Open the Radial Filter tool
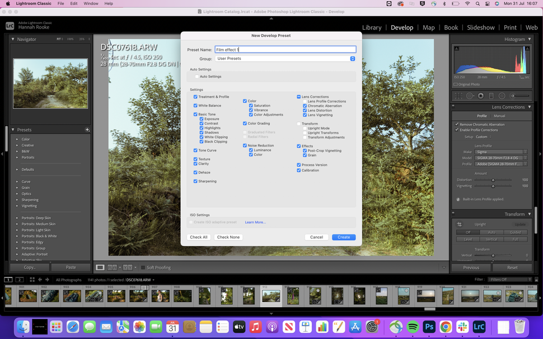Image resolution: width=543 pixels, height=339 pixels. [502, 96]
